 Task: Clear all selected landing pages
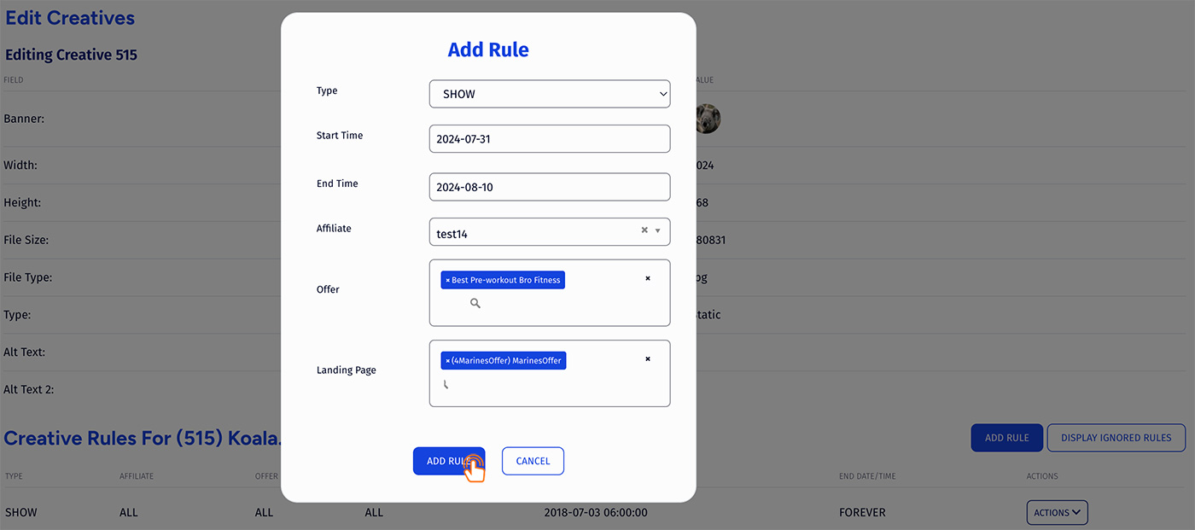[x=648, y=359]
